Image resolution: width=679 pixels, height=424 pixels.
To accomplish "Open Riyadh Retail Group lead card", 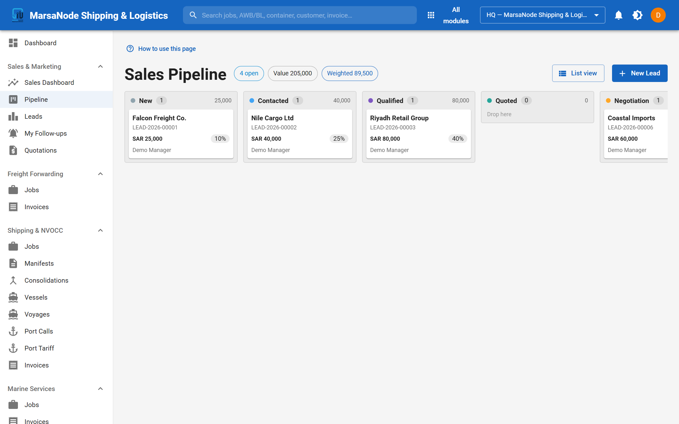I will pos(419,134).
